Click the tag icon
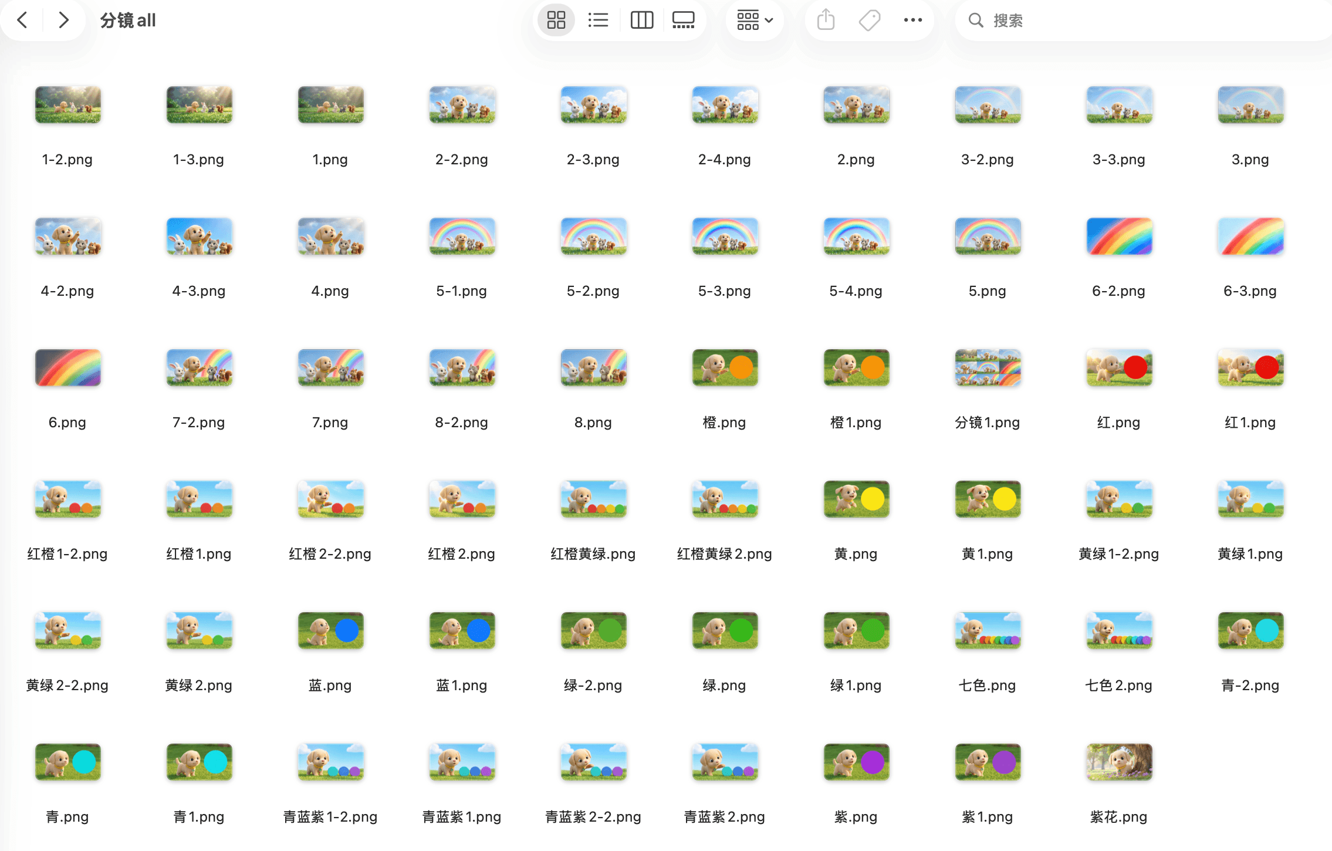Image resolution: width=1332 pixels, height=851 pixels. 869,21
